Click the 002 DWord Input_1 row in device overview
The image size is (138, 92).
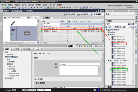(72, 29)
